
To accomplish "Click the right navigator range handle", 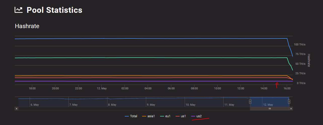I will point(289,102).
